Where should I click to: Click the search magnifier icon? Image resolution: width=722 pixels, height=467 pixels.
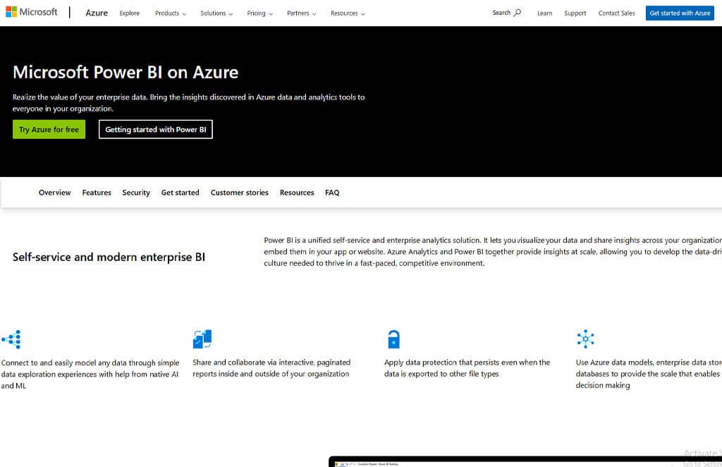click(x=518, y=13)
